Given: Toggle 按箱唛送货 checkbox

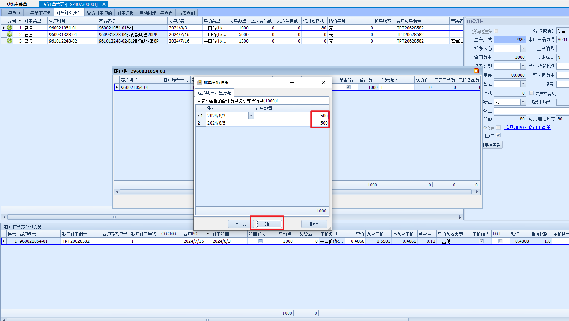Looking at the screenshot, I should click(x=496, y=31).
